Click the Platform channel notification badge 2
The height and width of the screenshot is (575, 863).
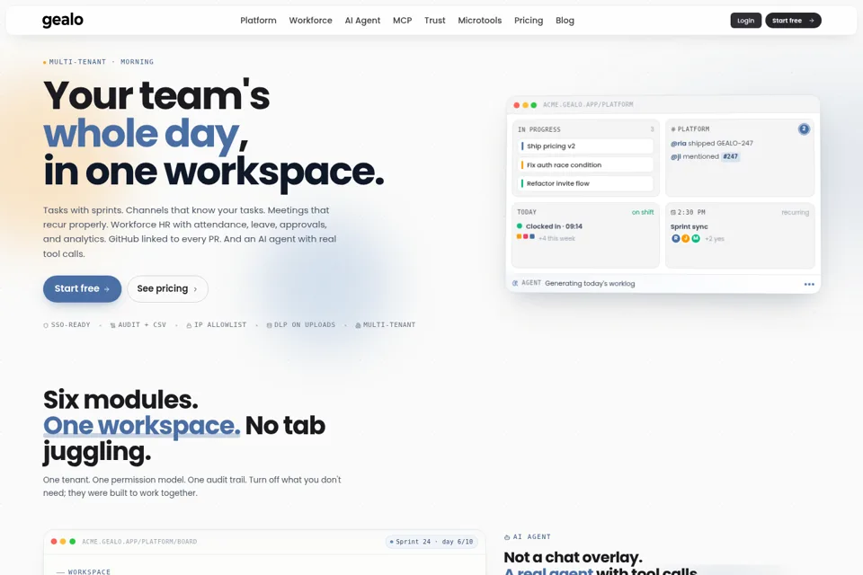804,129
